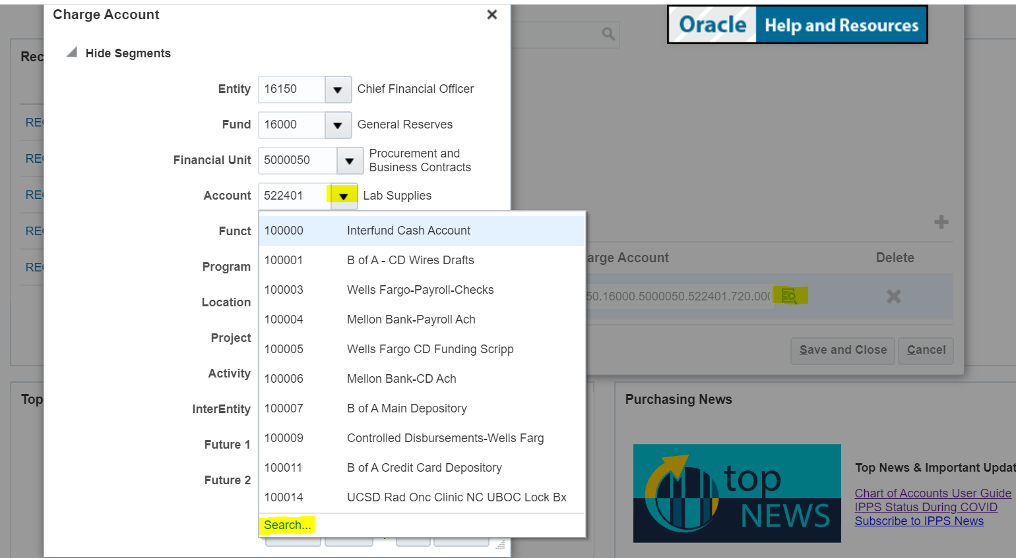Open Subscribe to IPPS News link

point(919,521)
